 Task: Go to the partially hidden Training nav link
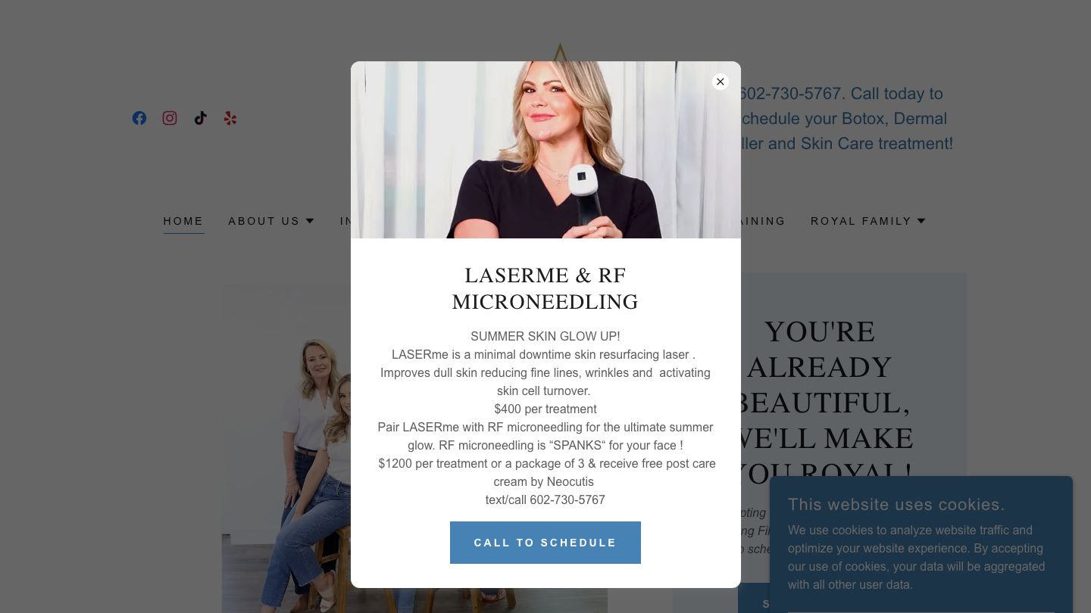pos(763,221)
